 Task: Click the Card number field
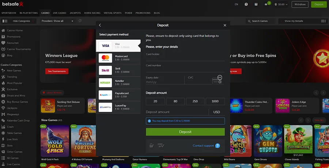click(185, 68)
